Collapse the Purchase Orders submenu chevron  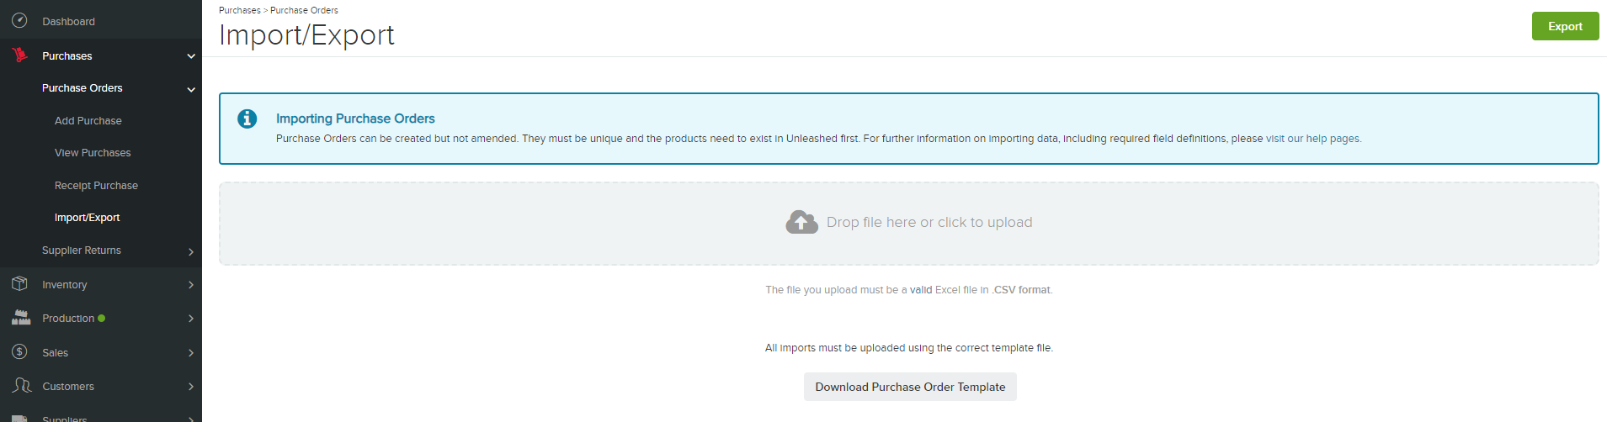coord(191,89)
